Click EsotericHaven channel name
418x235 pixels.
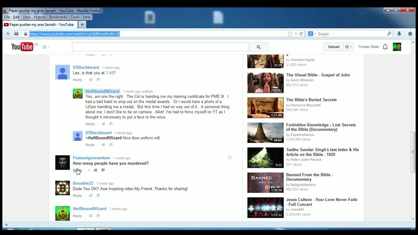pos(302,135)
